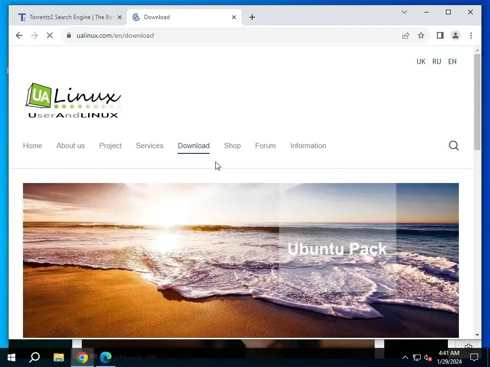
Task: Click the forward navigation arrow
Action: click(x=34, y=35)
